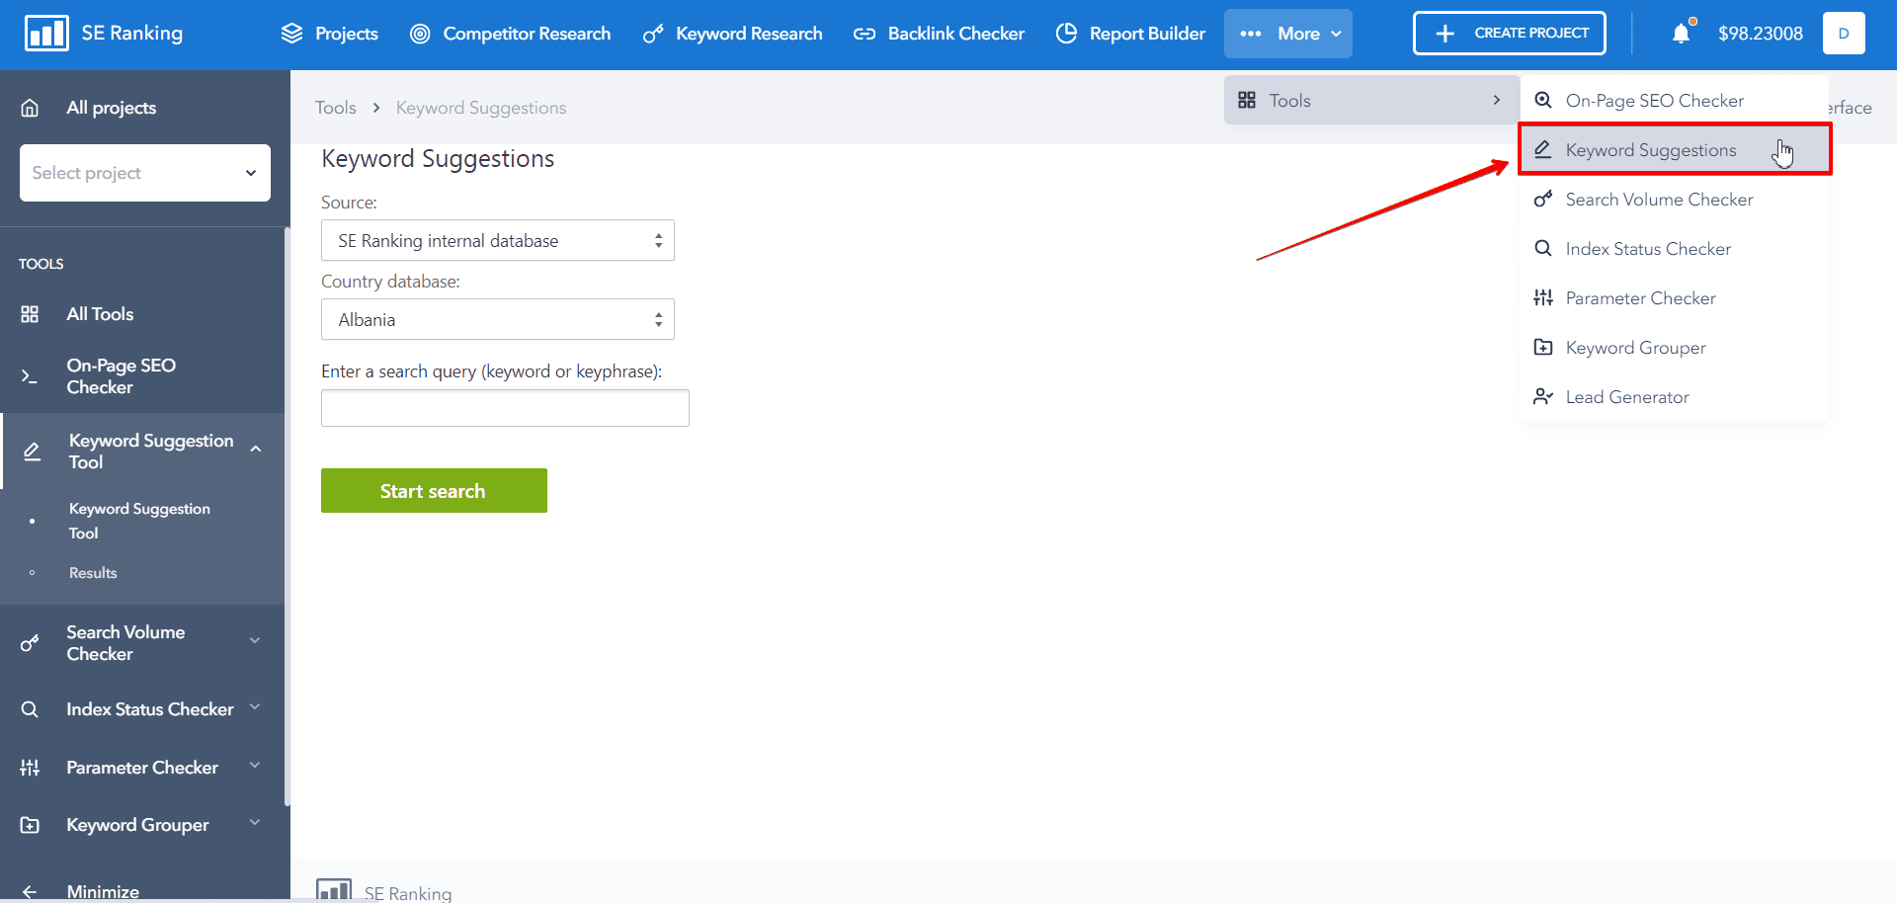Screen dimensions: 1897x903
Task: Open the user avatar D
Action: [x=1844, y=34]
